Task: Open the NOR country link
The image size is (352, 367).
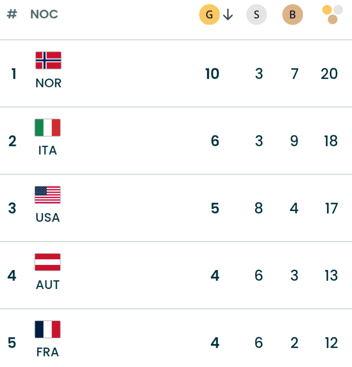Action: (x=48, y=83)
